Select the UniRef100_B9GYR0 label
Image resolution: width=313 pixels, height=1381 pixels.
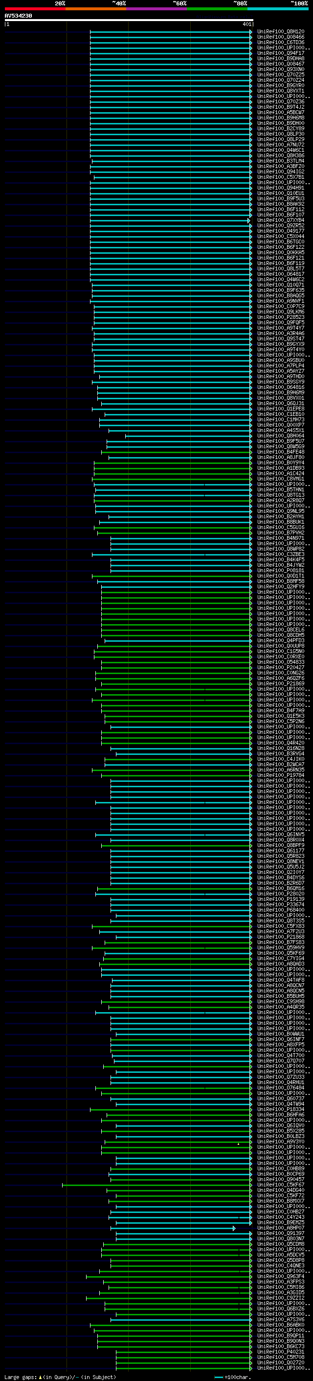tap(280, 85)
